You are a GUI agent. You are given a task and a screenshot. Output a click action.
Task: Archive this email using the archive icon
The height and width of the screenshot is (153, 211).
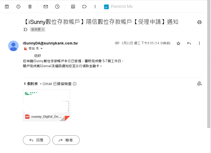tap(7, 7)
